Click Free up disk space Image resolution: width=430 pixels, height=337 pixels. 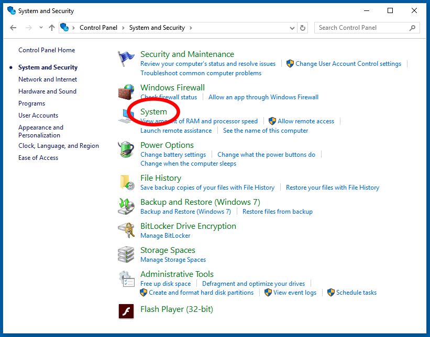[166, 284]
